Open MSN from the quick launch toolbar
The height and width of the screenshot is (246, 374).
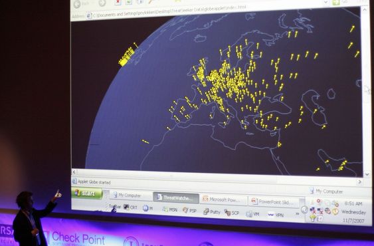point(169,209)
